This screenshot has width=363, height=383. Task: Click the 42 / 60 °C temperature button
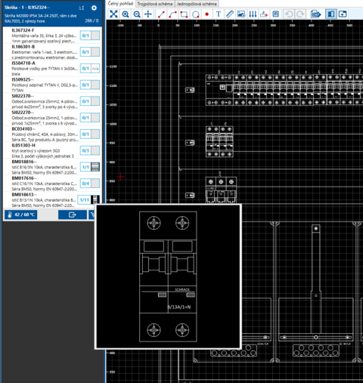pos(21,215)
